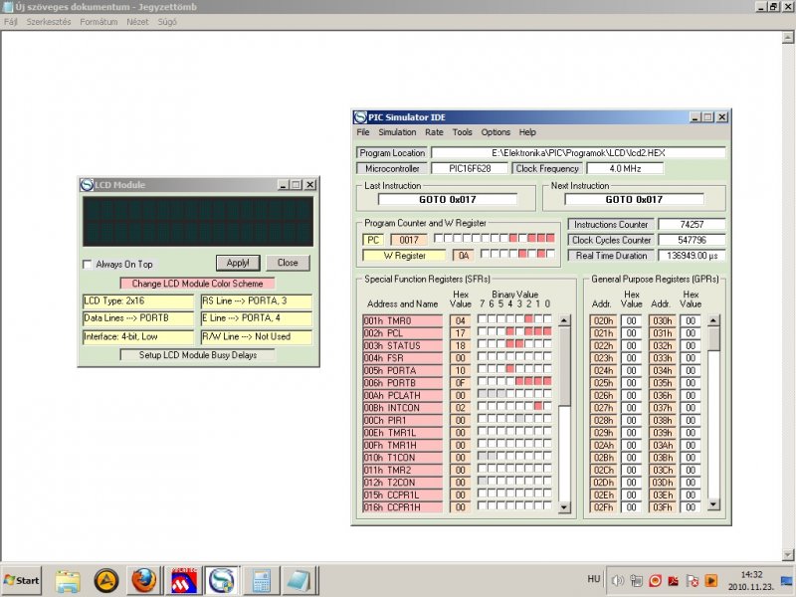
Task: Click the GPR address 020h hex value
Action: point(631,320)
